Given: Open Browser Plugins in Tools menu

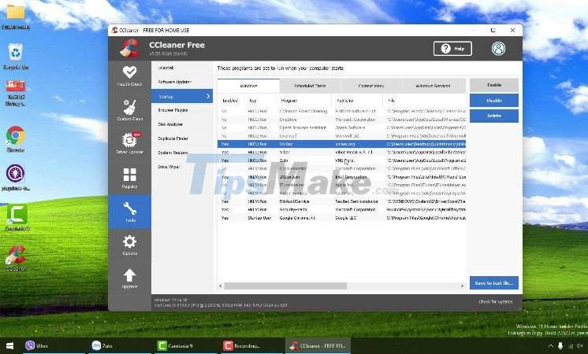Looking at the screenshot, I should [x=182, y=110].
